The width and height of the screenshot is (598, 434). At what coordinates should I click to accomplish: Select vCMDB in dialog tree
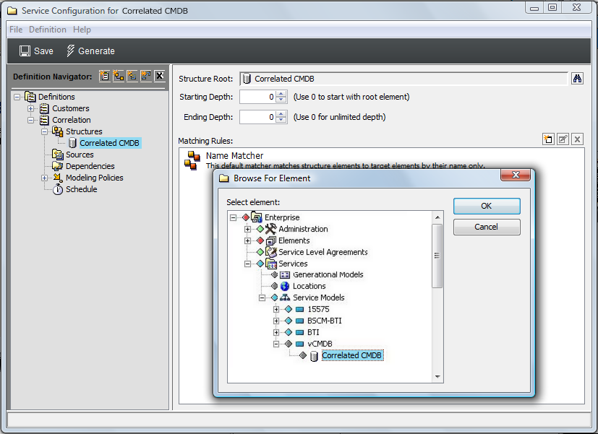(x=320, y=344)
